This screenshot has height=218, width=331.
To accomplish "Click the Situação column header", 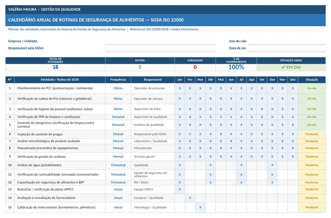I will coord(312,80).
